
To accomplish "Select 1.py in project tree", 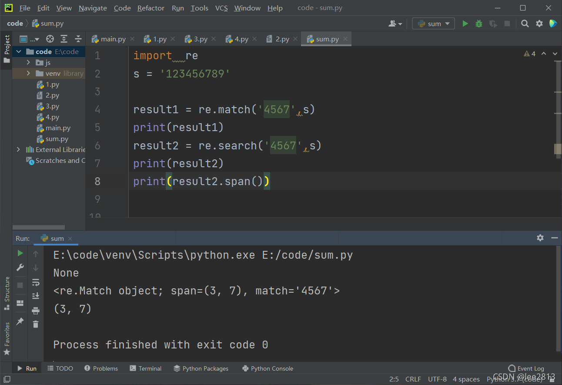I will (x=48, y=84).
